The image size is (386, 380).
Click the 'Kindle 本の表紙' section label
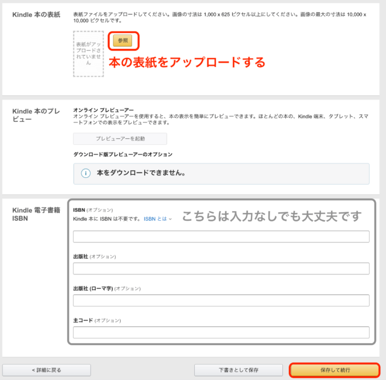(x=36, y=14)
